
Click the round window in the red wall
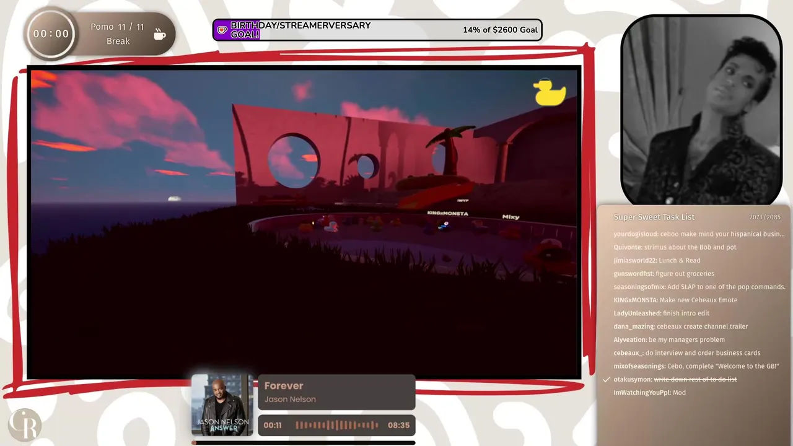(x=294, y=160)
